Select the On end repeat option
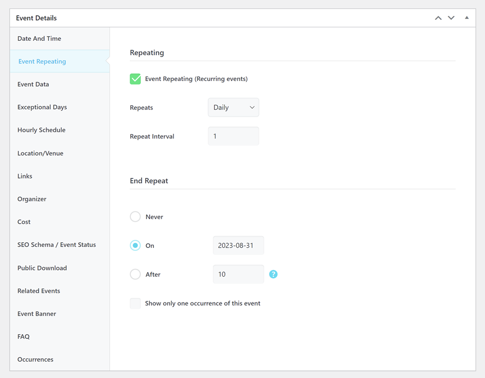The image size is (485, 378). [x=135, y=245]
